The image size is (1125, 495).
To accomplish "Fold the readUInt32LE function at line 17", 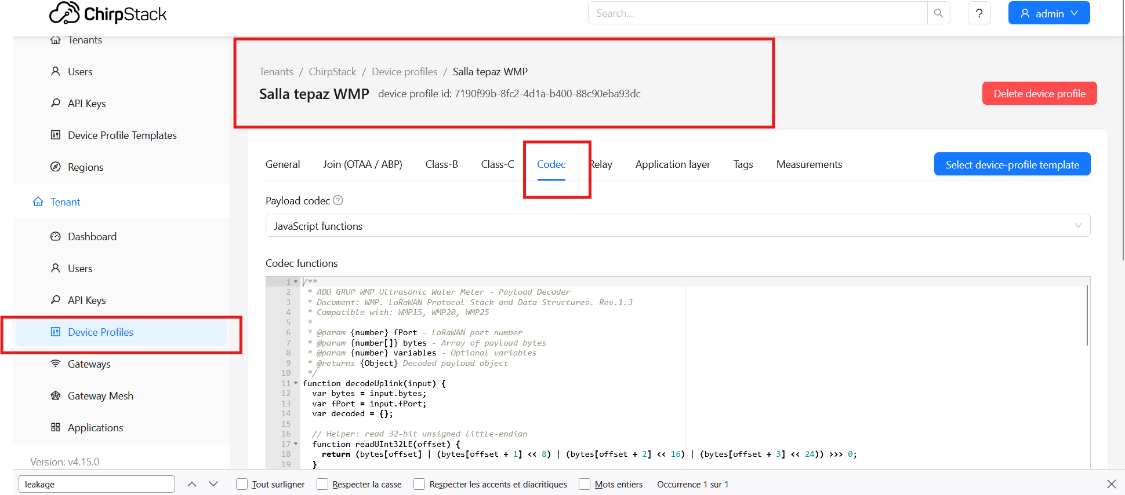I will point(296,444).
